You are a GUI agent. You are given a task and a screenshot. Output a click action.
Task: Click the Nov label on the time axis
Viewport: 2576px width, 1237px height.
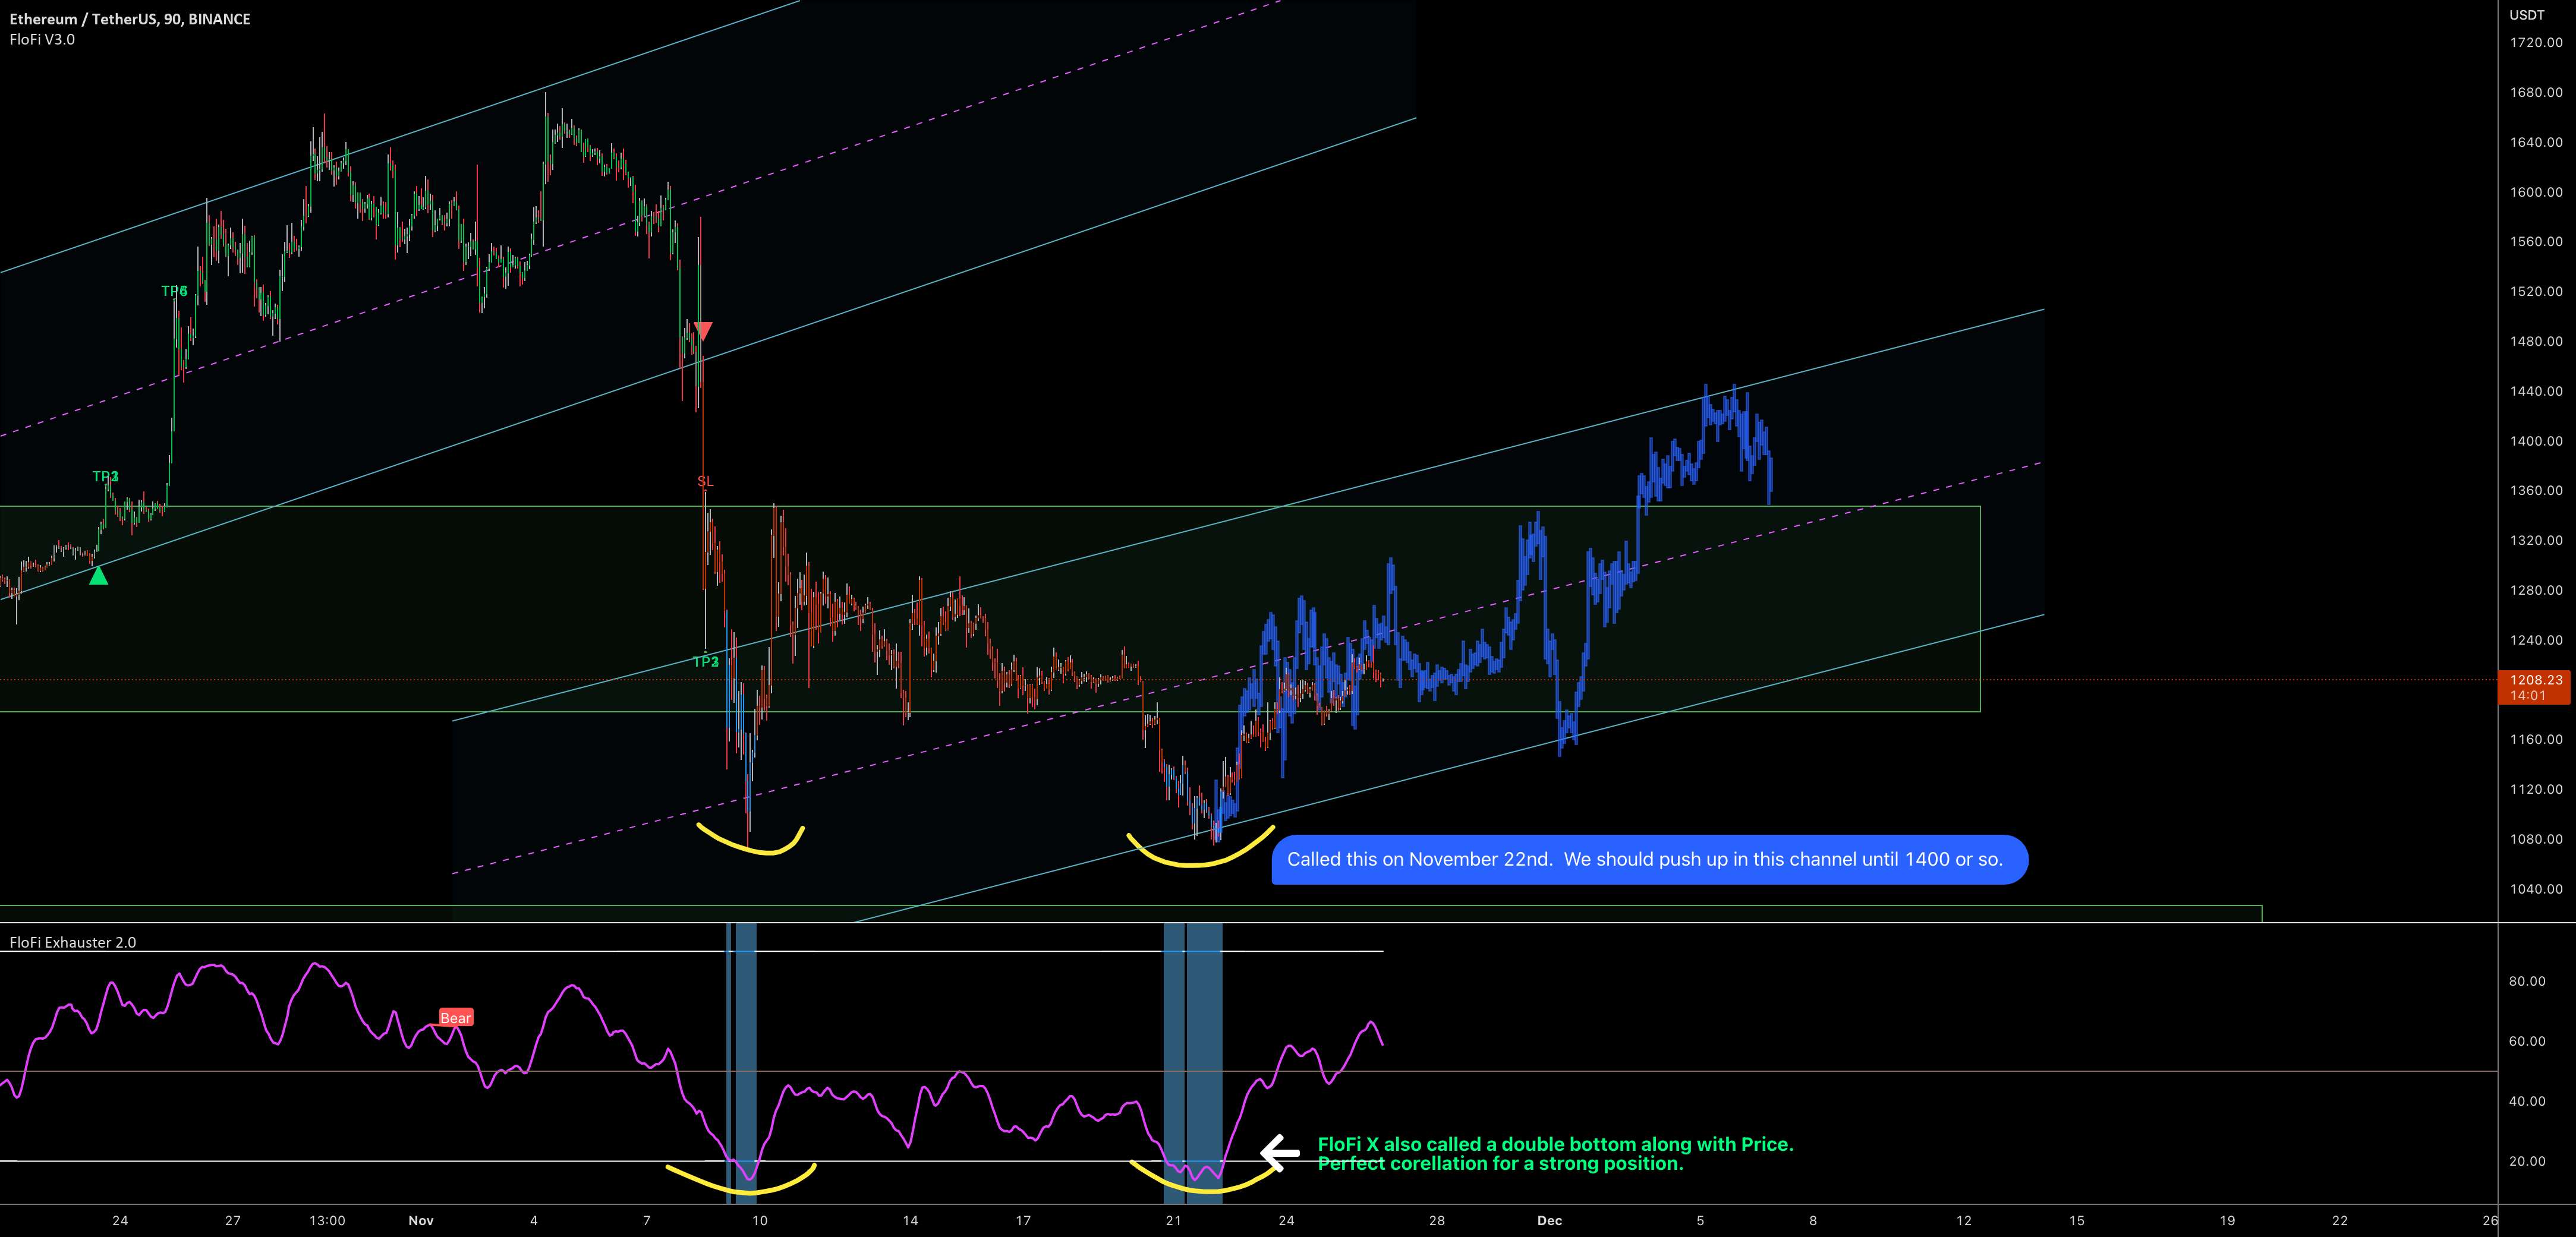coord(421,1220)
